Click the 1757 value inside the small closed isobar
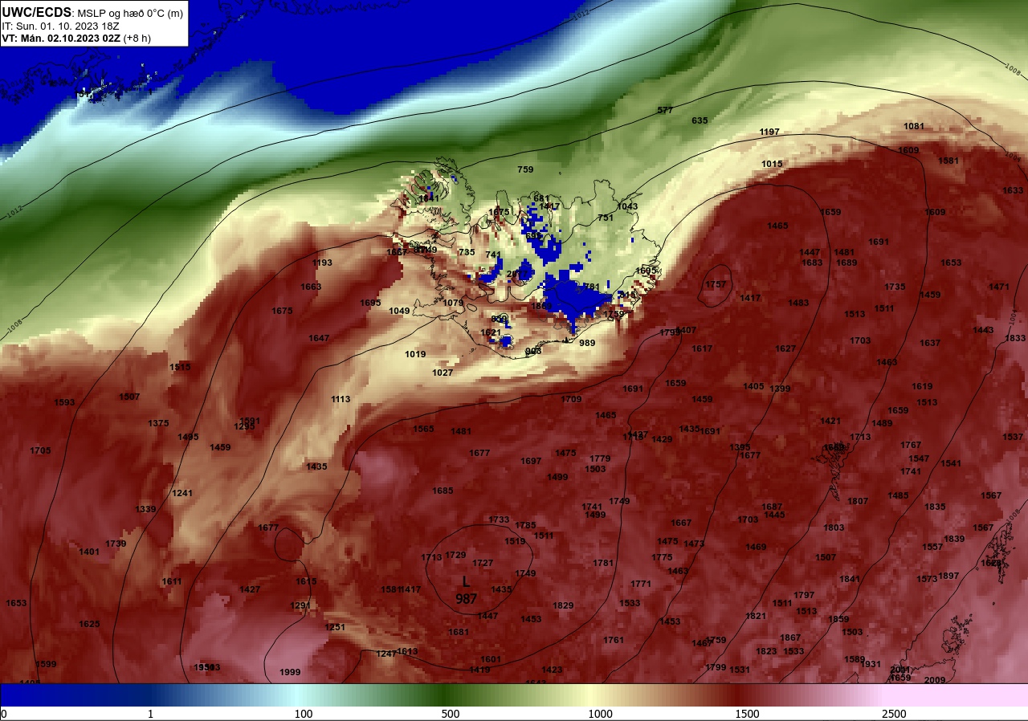Screen dimensions: 1028x721 click(715, 284)
